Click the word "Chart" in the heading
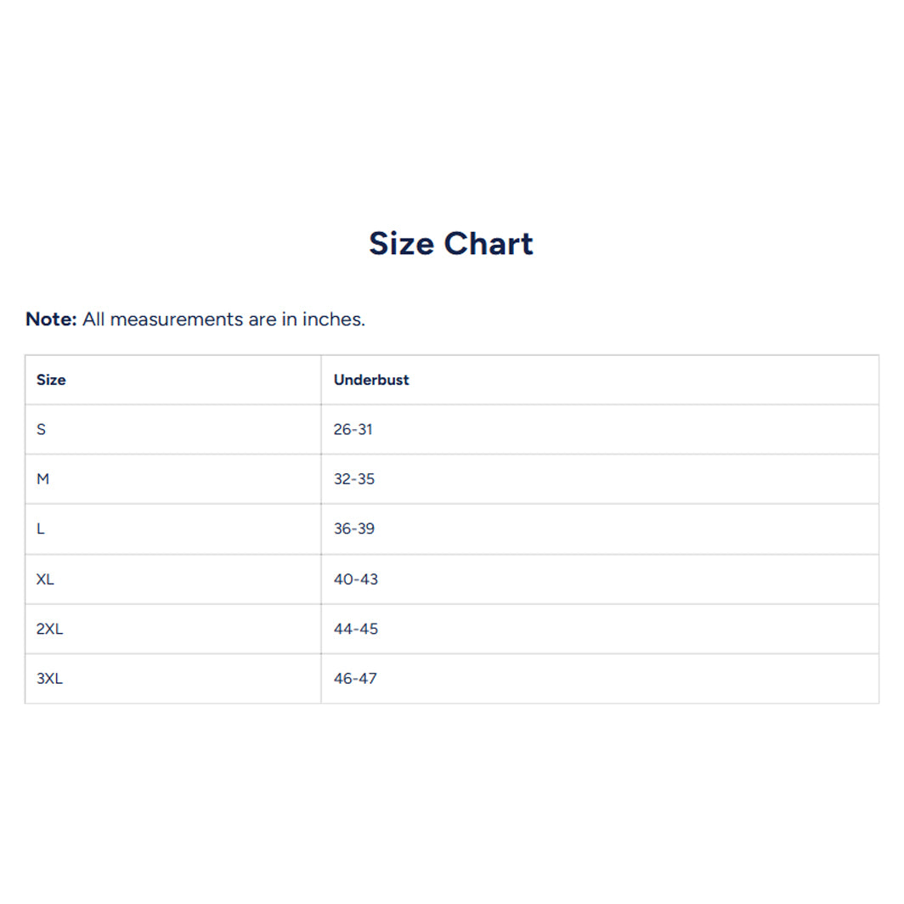The image size is (904, 904). click(x=489, y=244)
